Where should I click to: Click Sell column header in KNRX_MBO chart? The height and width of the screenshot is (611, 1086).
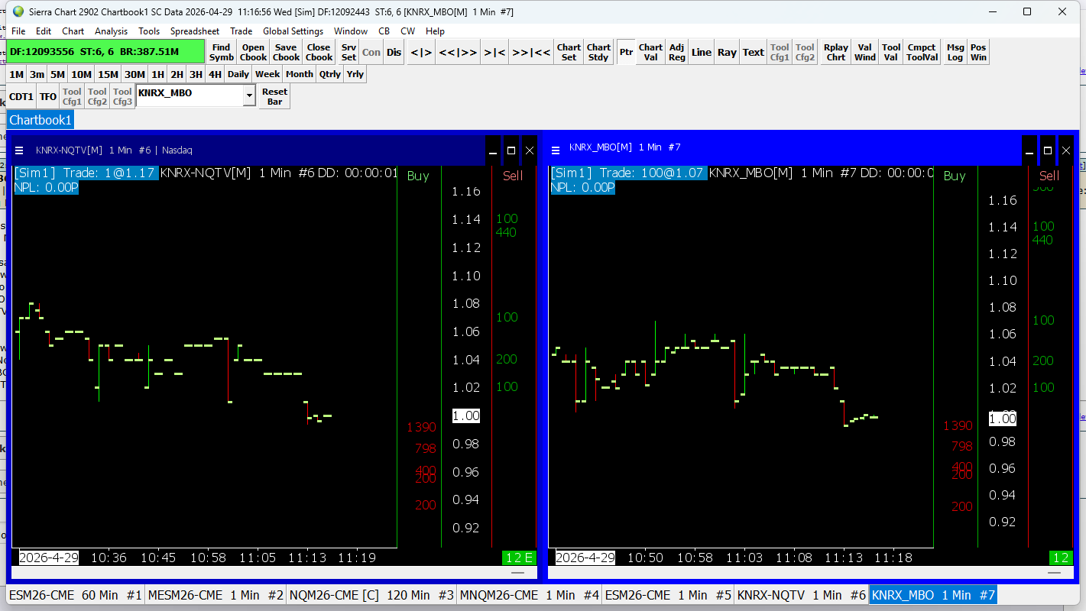[x=1049, y=176]
